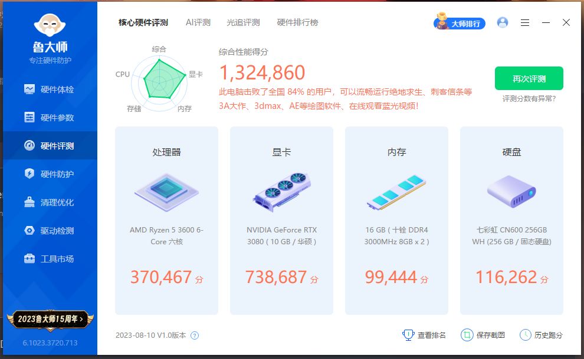
Task: Click the 硬件体检 monitor icon
Action: (29, 89)
